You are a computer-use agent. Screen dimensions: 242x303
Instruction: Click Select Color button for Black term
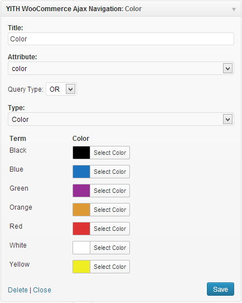(110, 153)
